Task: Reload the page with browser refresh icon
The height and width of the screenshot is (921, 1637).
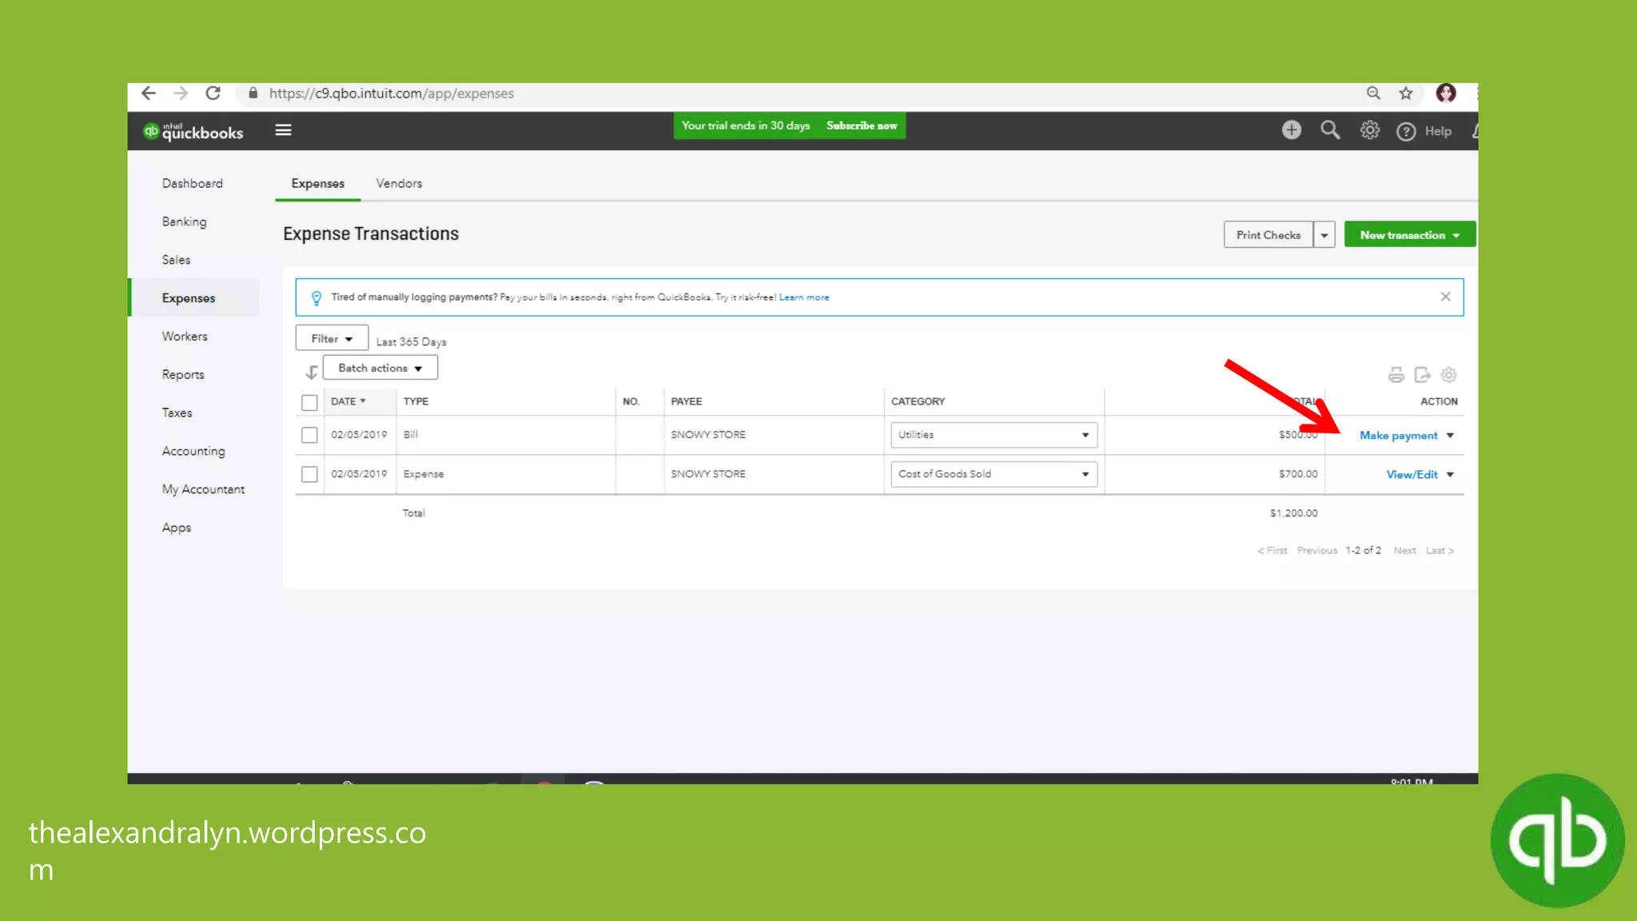Action: point(213,94)
